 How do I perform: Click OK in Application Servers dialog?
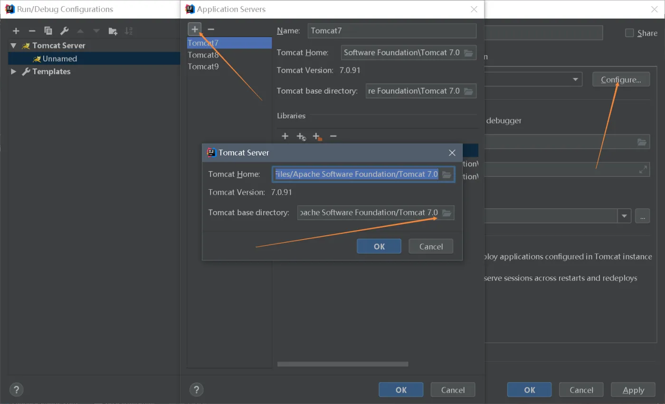pos(401,390)
